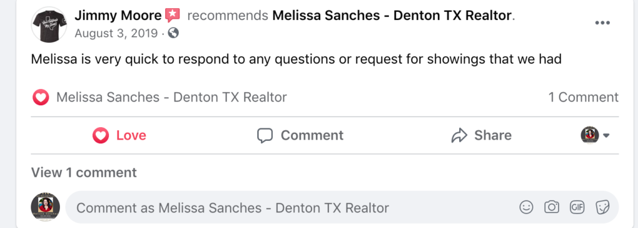The image size is (638, 228).
Task: Attach a photo using the camera icon
Action: (551, 207)
